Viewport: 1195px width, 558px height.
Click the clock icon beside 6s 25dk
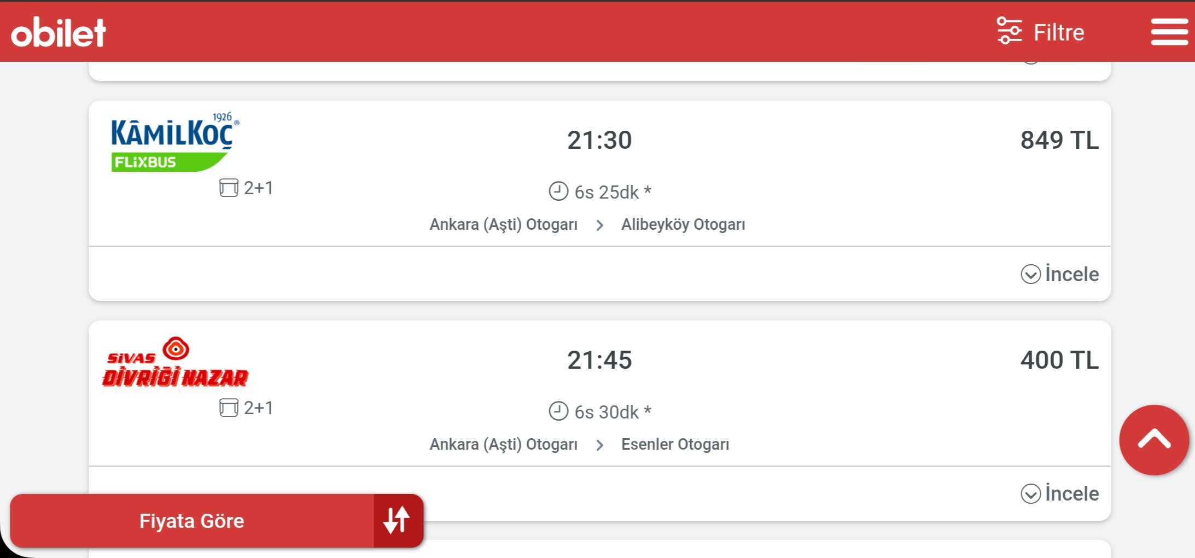click(x=558, y=191)
